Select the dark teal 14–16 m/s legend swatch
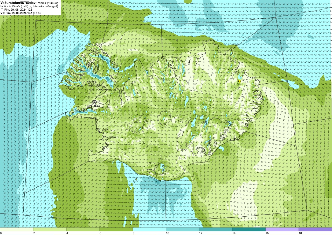Screen dimensions: 332x235 point(249,229)
